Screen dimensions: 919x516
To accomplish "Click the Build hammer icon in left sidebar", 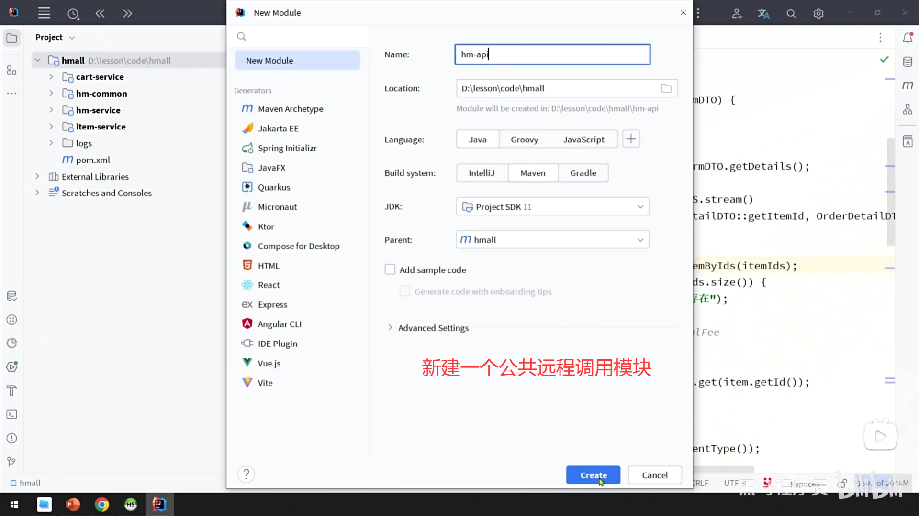I will (x=12, y=391).
